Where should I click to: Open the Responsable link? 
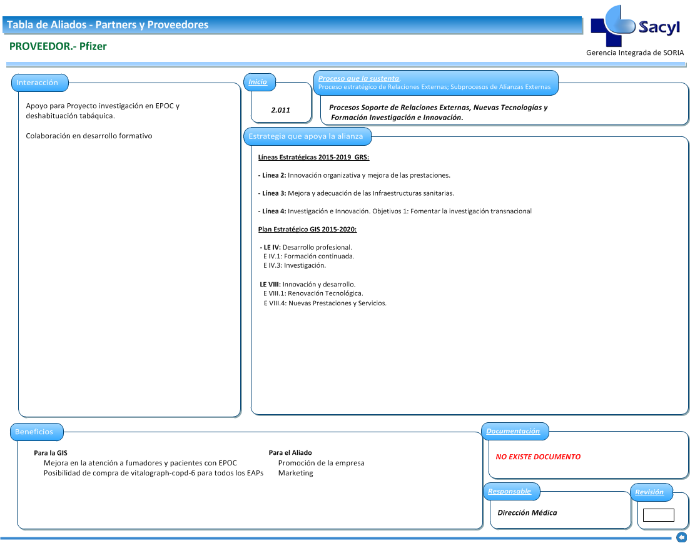(509, 491)
